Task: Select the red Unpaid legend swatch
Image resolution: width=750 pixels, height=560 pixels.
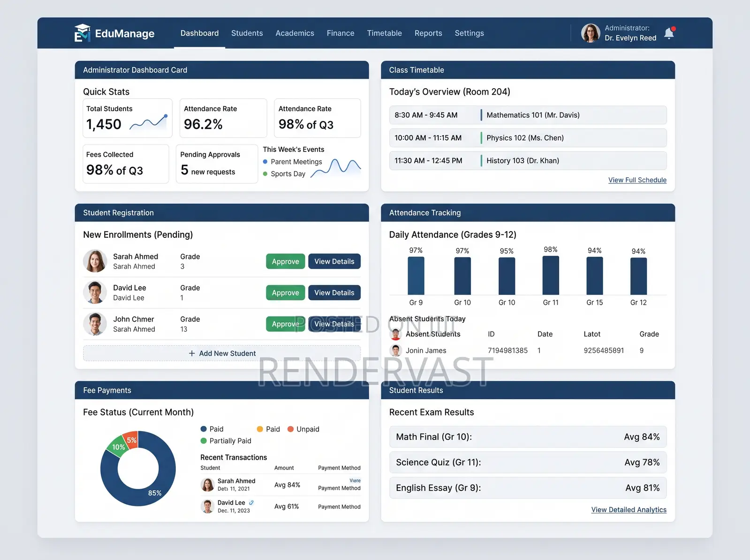Action: coord(290,429)
